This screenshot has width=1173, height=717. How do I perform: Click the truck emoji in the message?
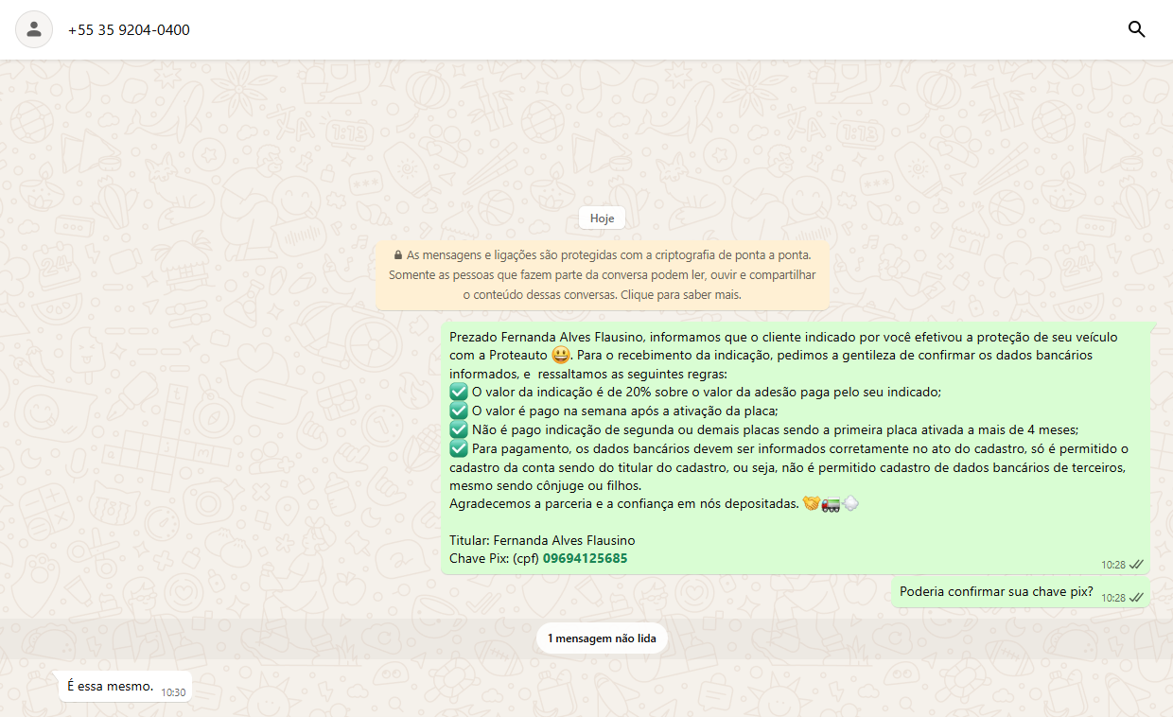click(x=831, y=504)
